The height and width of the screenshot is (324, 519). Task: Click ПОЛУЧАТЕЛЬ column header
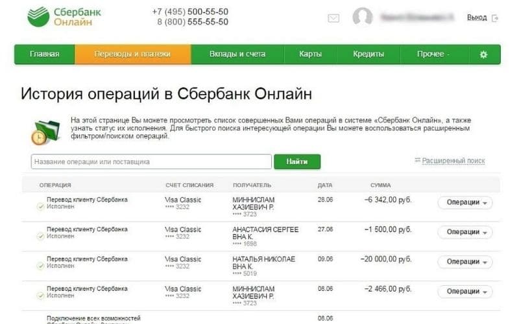252,185
